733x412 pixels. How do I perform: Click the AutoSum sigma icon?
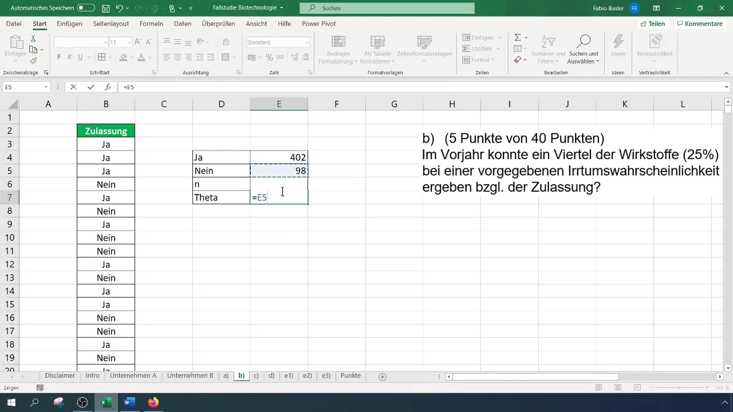(517, 38)
